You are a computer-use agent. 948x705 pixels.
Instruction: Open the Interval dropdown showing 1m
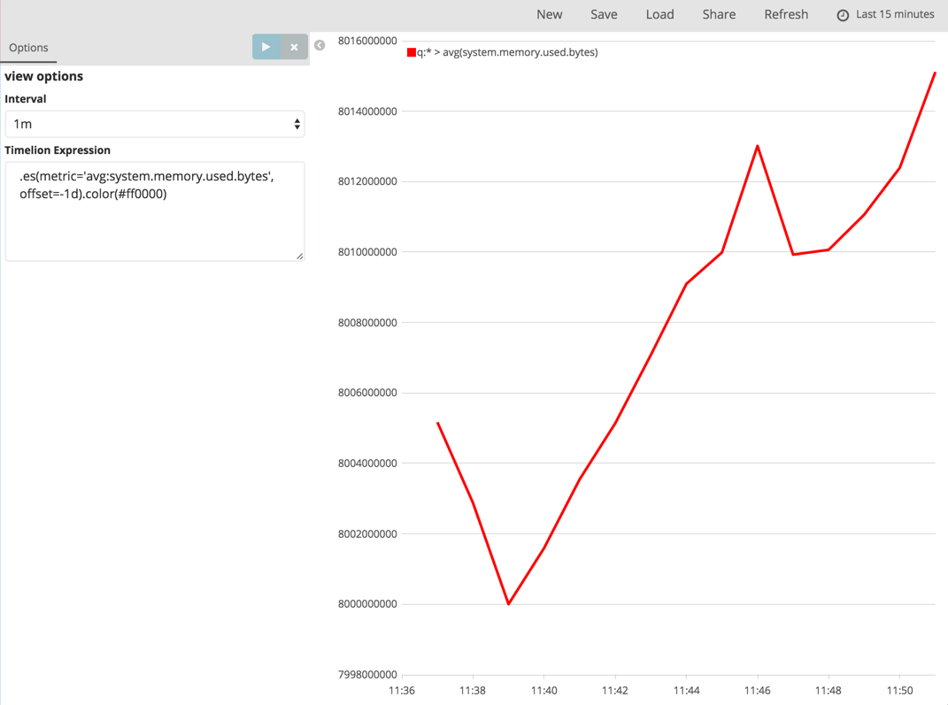pos(155,124)
